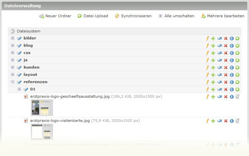This screenshot has width=249, height=156.
Task: Edit the referenzen folder
Action: click(x=208, y=82)
